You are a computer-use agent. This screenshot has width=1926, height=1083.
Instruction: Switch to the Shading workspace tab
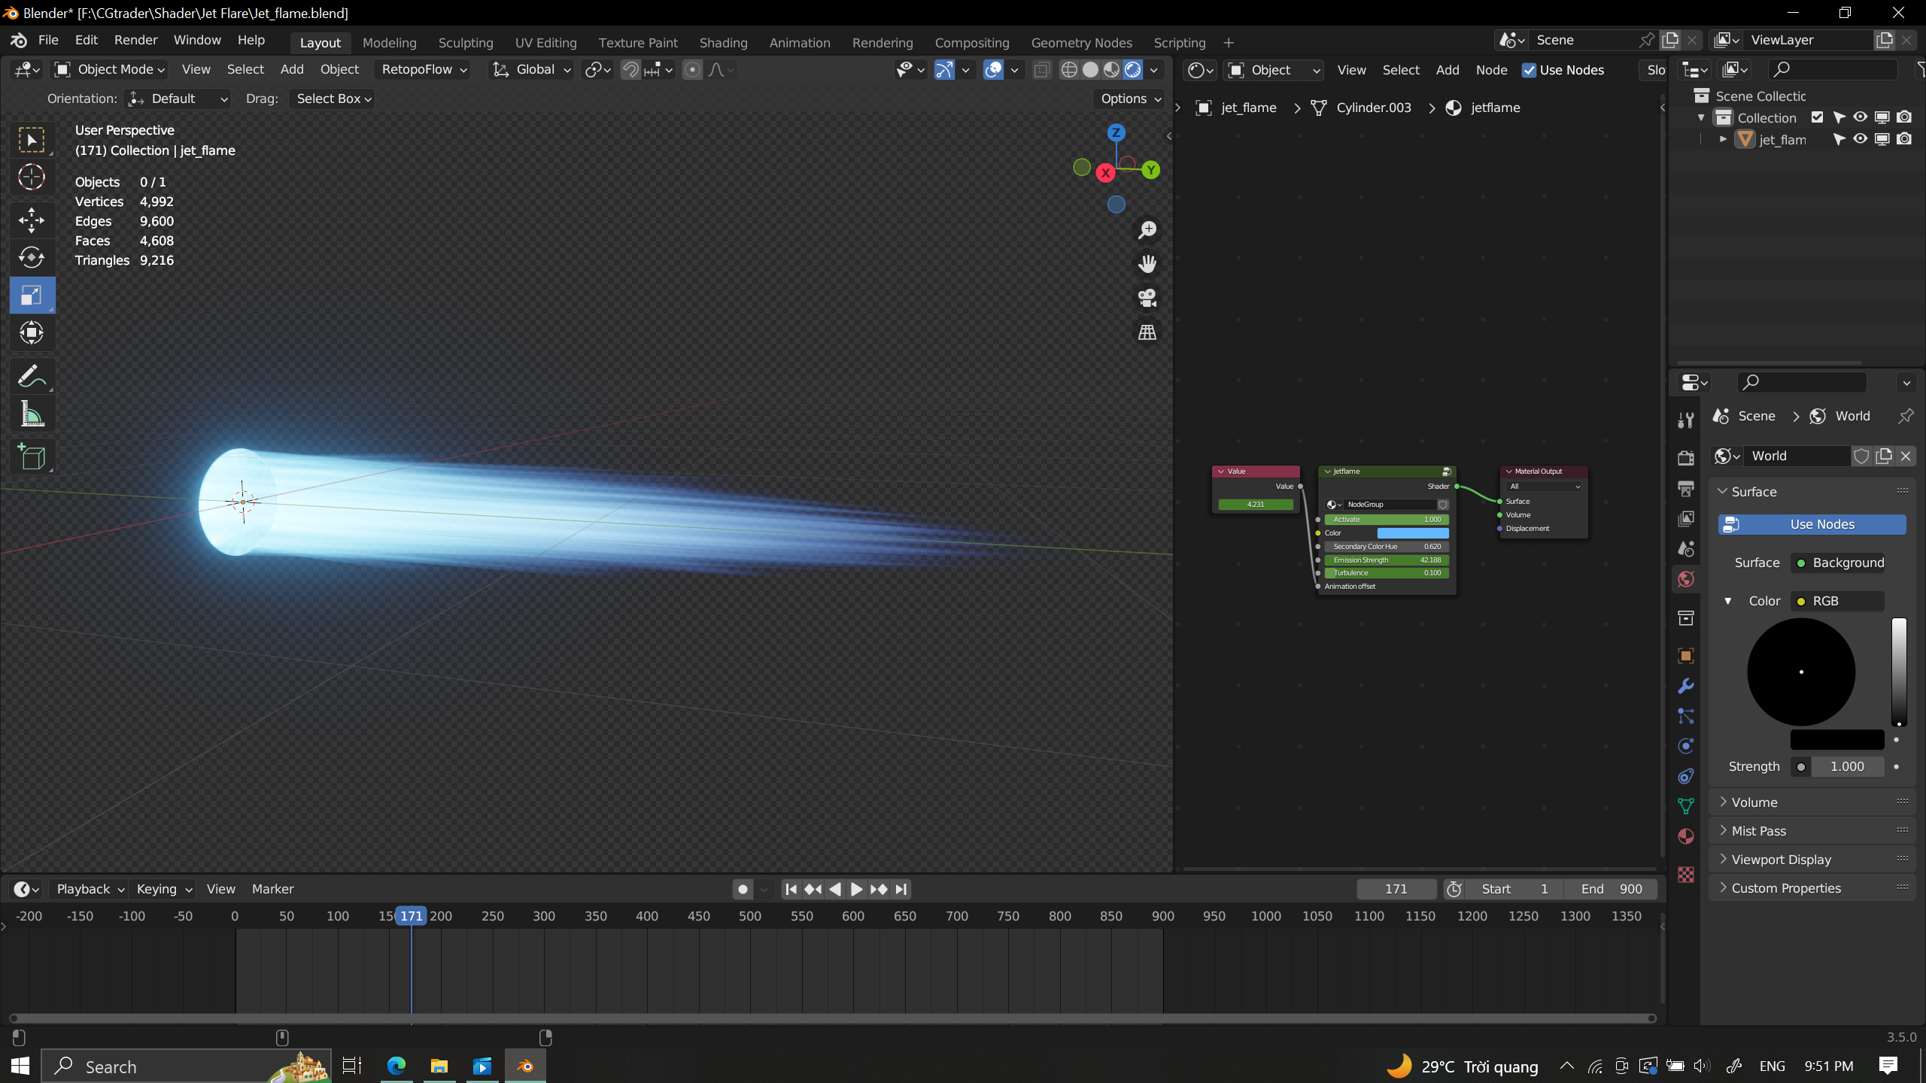click(x=721, y=43)
